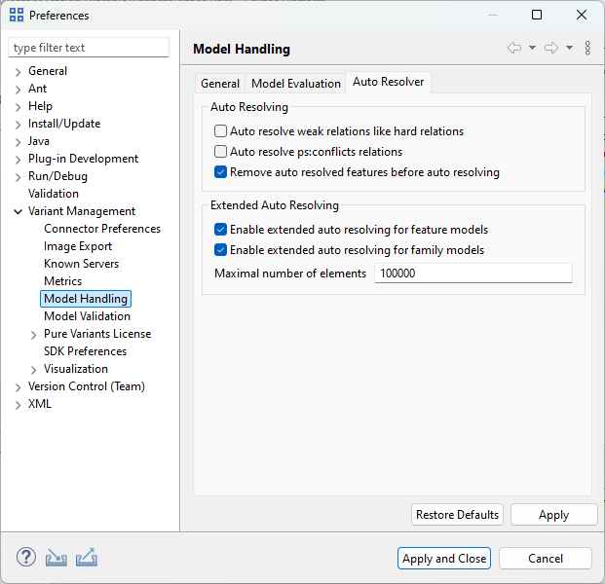Enable auto resolve ps:conflicts relations
The height and width of the screenshot is (584, 605).
pyautogui.click(x=221, y=152)
